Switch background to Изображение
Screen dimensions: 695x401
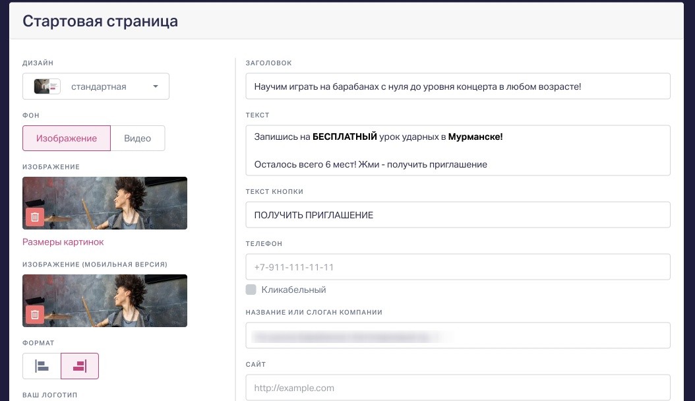[x=67, y=139]
